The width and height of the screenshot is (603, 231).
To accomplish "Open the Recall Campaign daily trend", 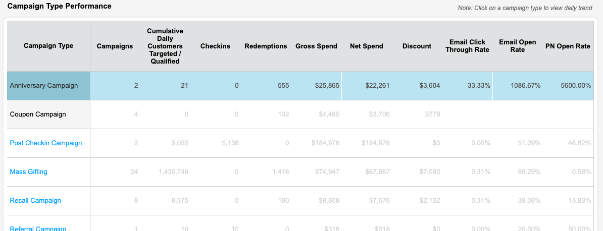I will point(35,201).
